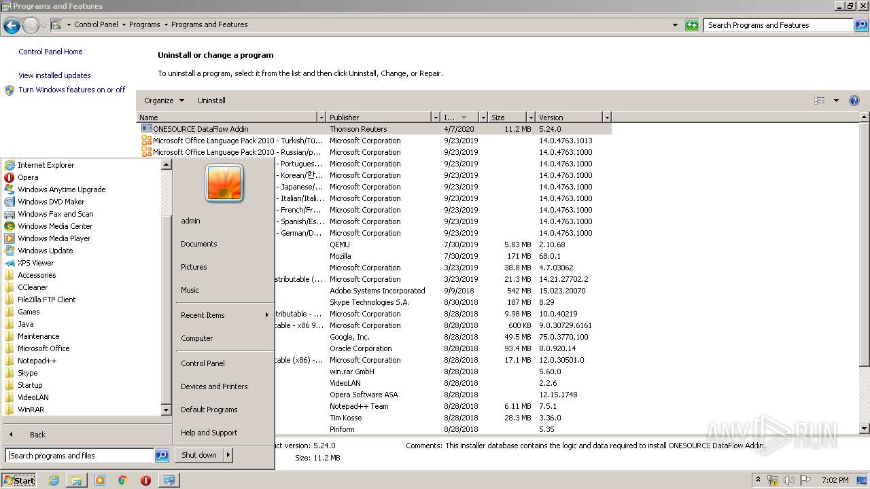The height and width of the screenshot is (489, 870).
Task: Click the Action Center flag icon
Action: [805, 480]
